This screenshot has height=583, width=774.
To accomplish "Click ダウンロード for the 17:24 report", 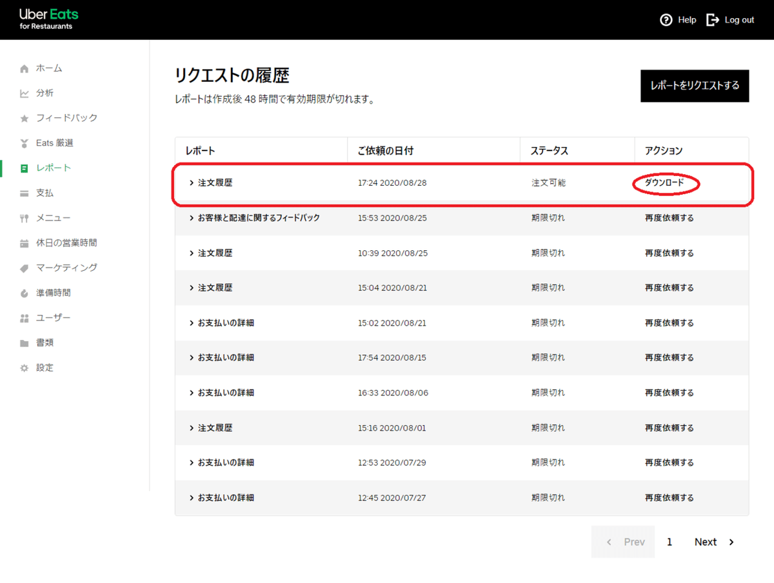I will coord(664,183).
